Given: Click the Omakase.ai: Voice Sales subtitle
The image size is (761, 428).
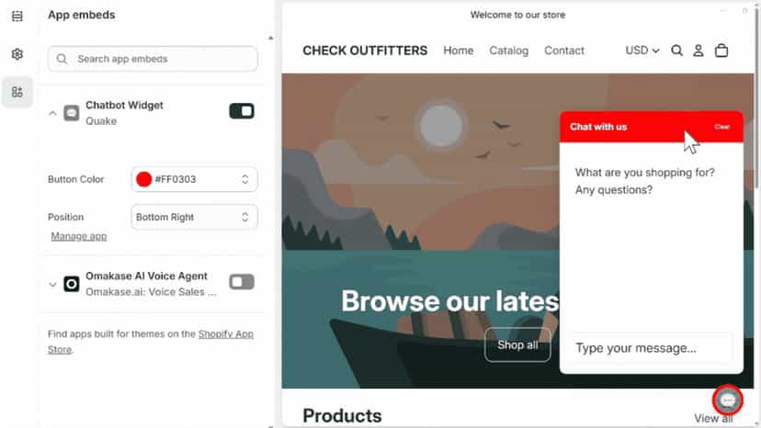Looking at the screenshot, I should pyautogui.click(x=151, y=292).
